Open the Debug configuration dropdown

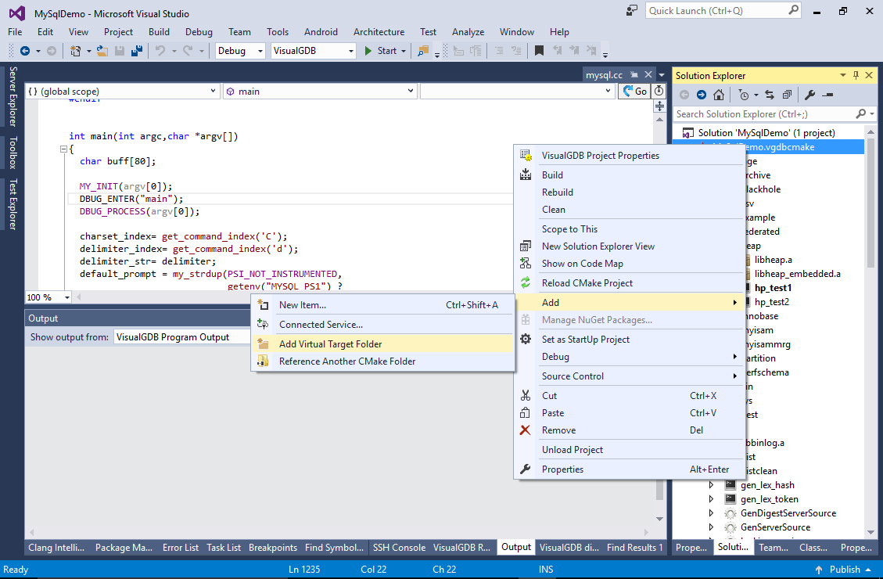click(x=240, y=51)
